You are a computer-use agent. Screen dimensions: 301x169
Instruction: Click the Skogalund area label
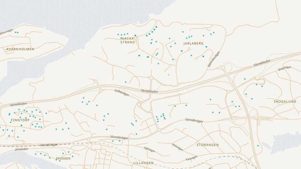pyautogui.click(x=285, y=101)
